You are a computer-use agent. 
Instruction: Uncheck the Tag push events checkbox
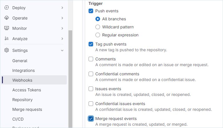(91, 44)
